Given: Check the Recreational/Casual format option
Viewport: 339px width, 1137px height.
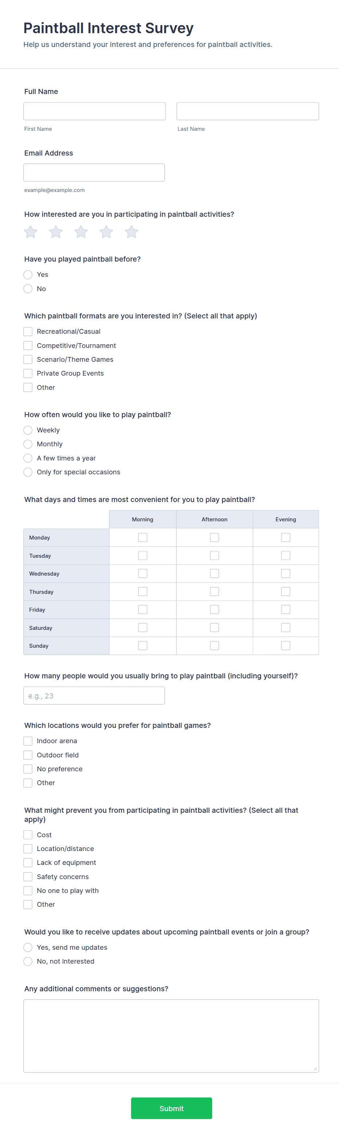Looking at the screenshot, I should (28, 332).
